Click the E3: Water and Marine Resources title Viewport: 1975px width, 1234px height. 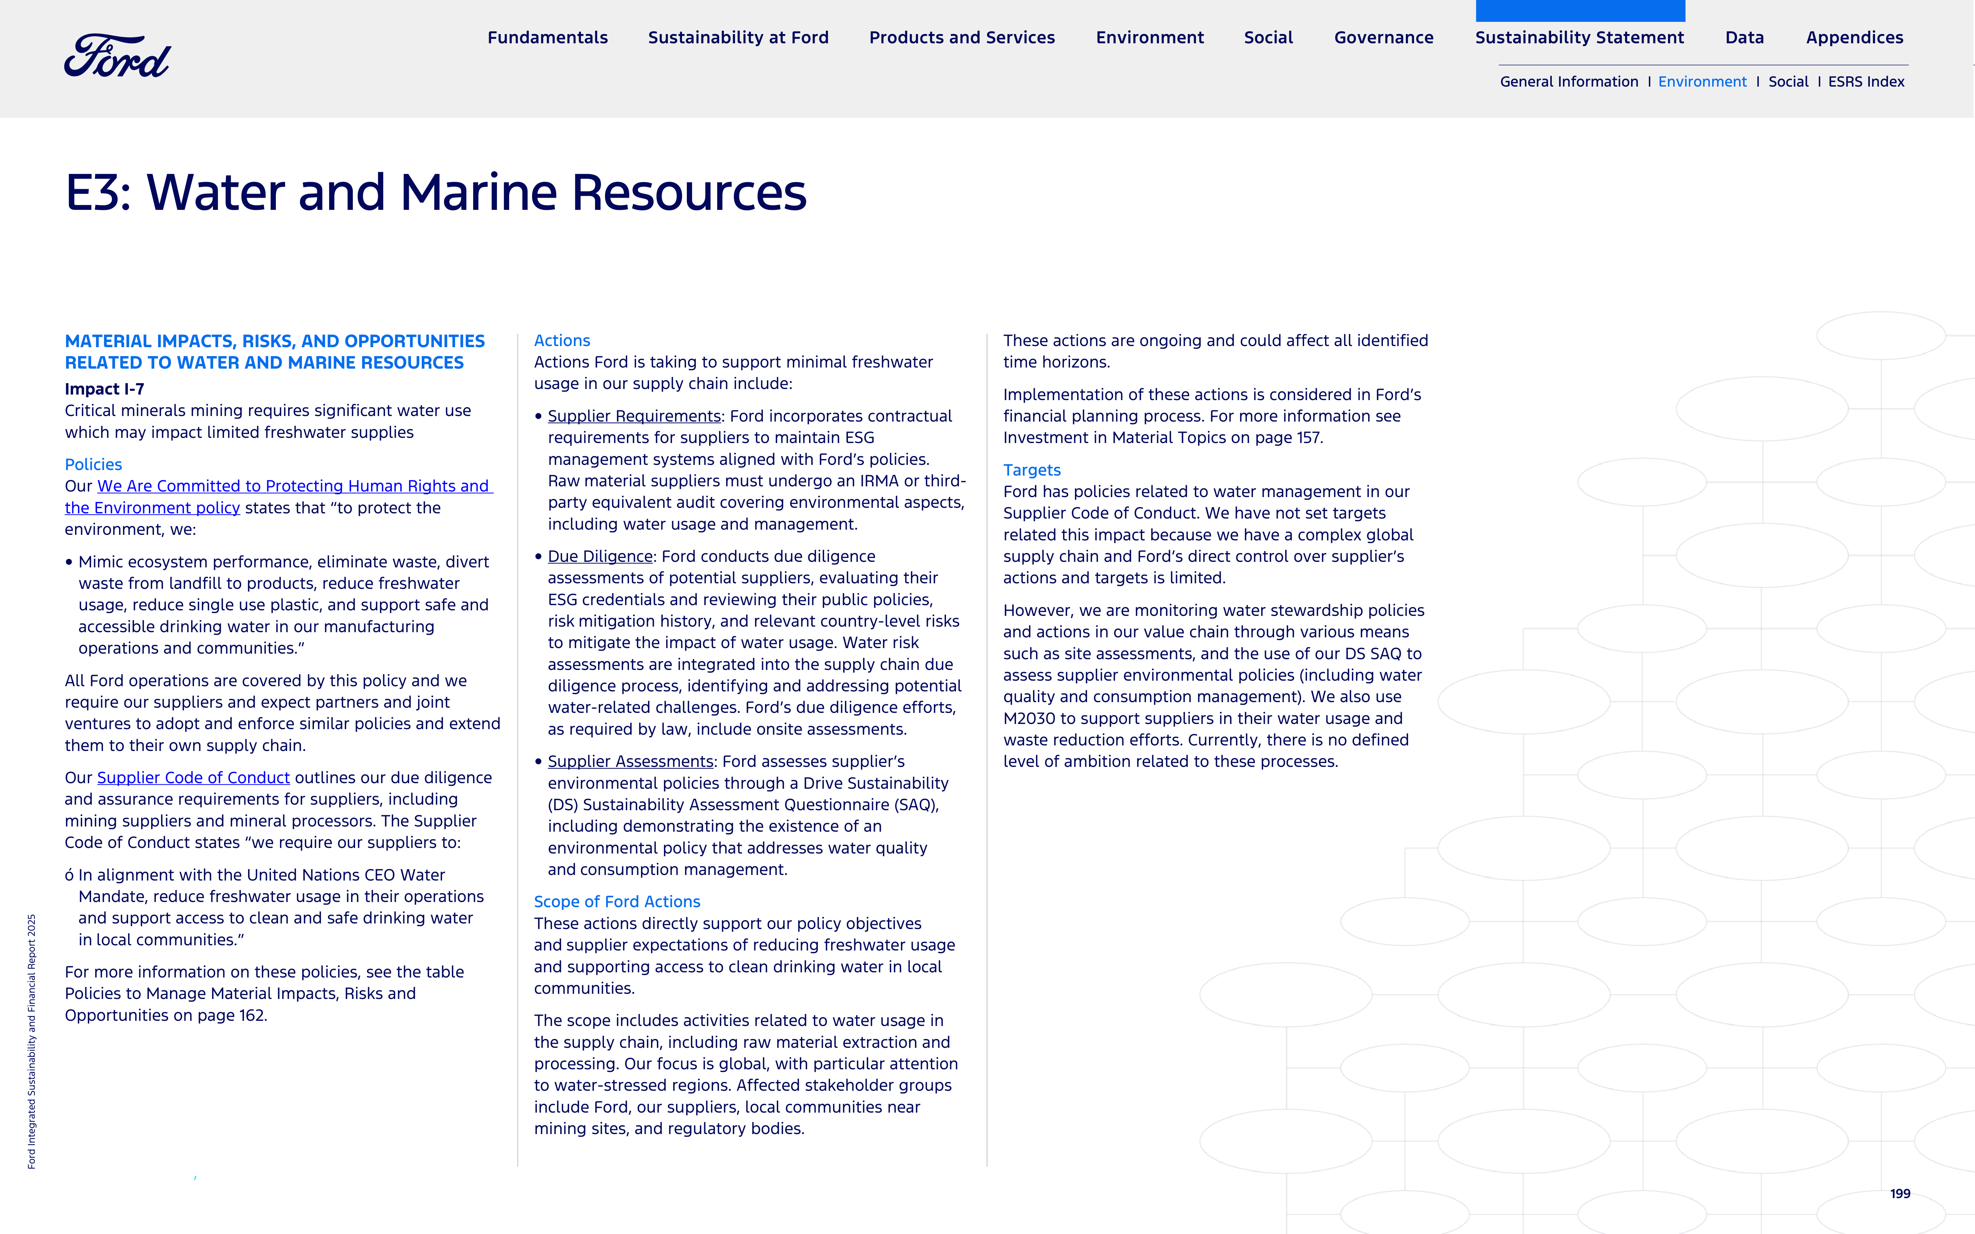coord(436,192)
